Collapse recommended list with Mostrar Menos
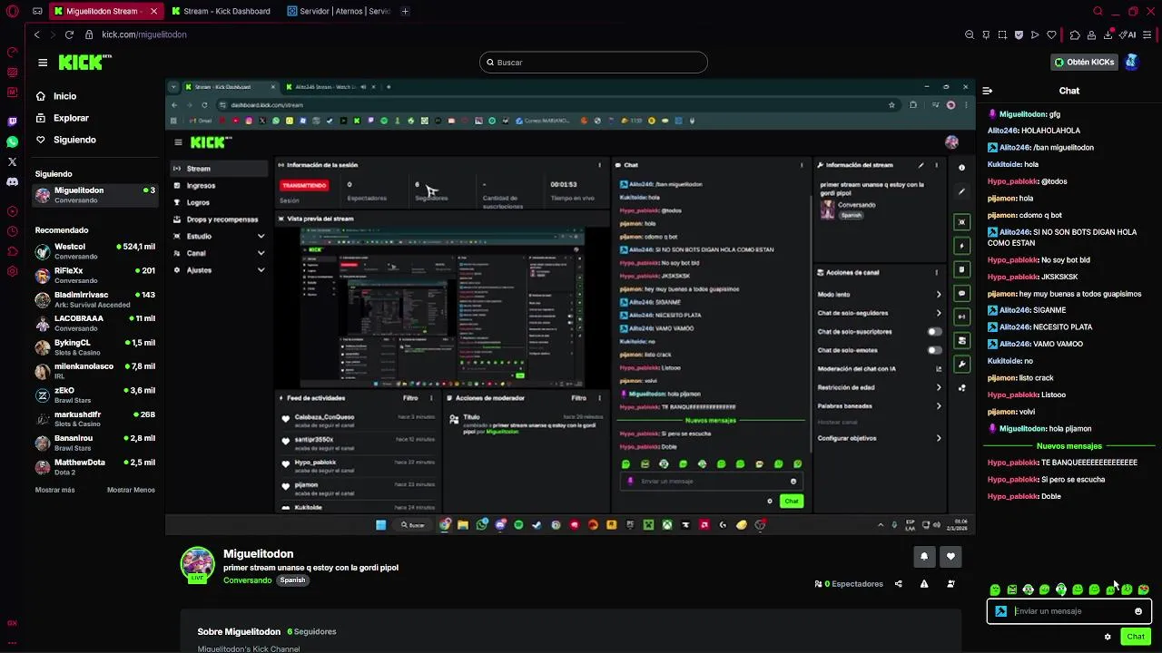 pyautogui.click(x=131, y=490)
